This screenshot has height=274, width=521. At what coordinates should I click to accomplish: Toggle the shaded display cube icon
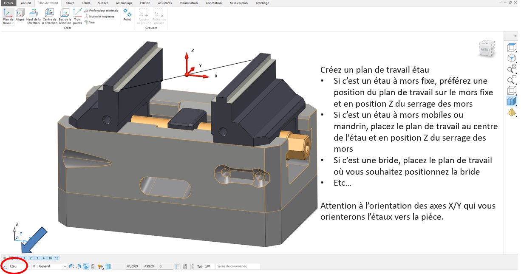point(512,101)
